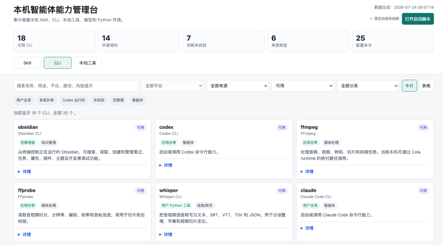Select the CLI tab

(x=58, y=63)
